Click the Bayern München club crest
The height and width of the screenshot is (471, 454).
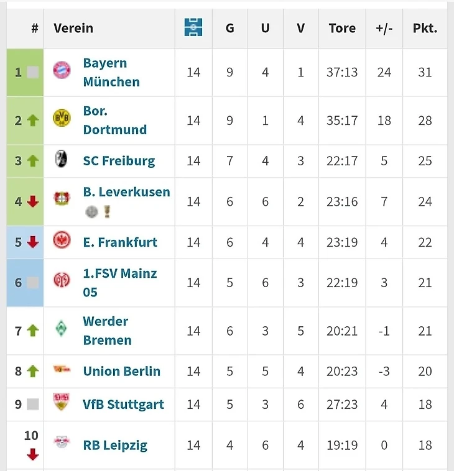tap(62, 70)
